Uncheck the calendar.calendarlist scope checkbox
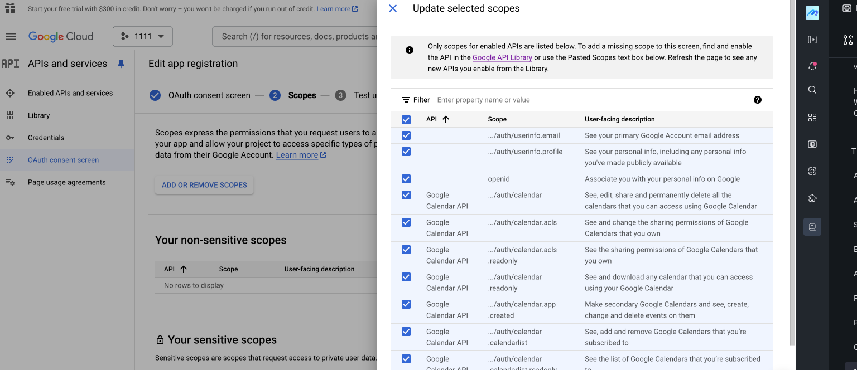The height and width of the screenshot is (370, 857). [x=406, y=332]
